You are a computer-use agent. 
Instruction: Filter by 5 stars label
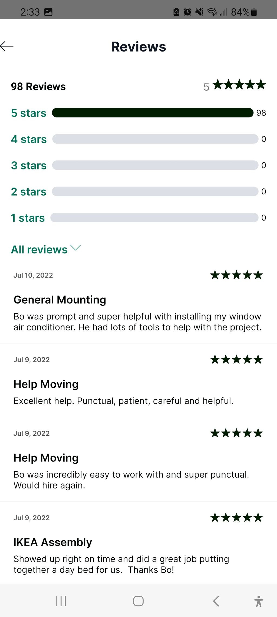29,113
